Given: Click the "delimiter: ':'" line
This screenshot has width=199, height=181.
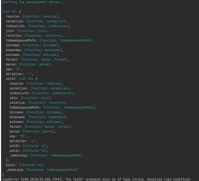Looking at the screenshot, I should (x=20, y=74).
